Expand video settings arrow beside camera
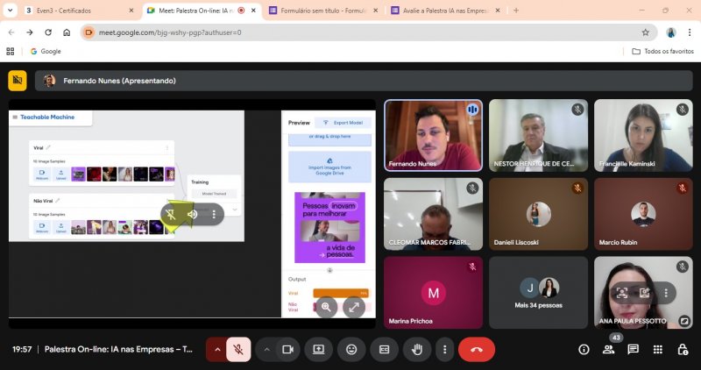Image resolution: width=701 pixels, height=370 pixels. pyautogui.click(x=266, y=349)
